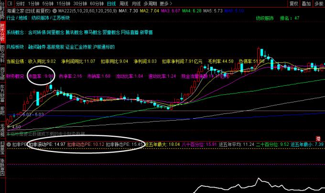Screen dimensions: 325x193
Task: Select the 5分钟 period tab
Action: coord(48,3)
